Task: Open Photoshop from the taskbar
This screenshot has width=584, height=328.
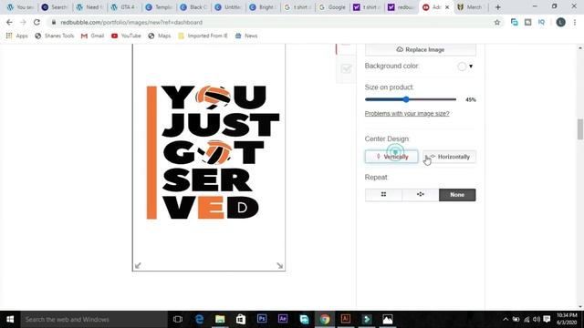Action: point(262,319)
